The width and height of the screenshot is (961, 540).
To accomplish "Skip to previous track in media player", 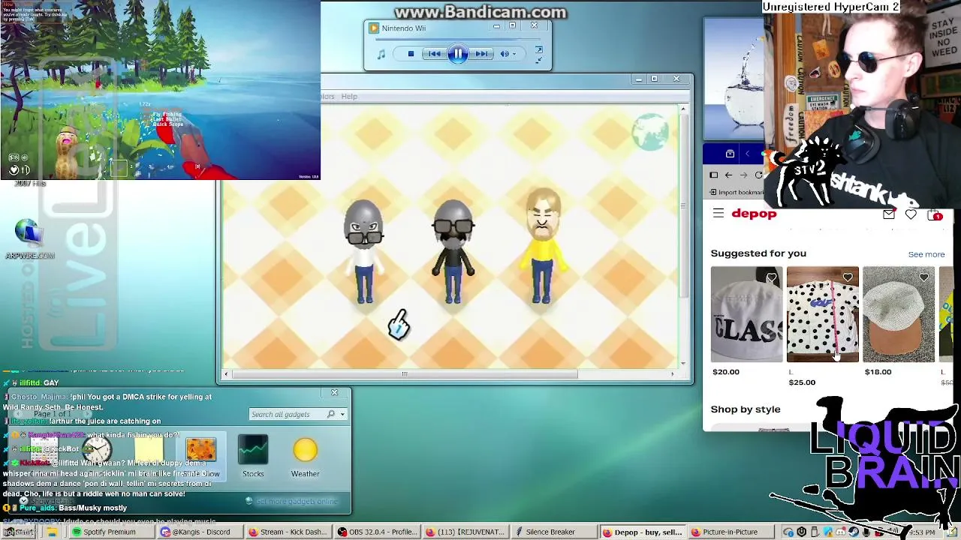I will pyautogui.click(x=434, y=54).
